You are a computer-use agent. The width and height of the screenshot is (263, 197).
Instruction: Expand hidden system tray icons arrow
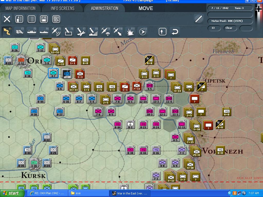click(x=230, y=193)
